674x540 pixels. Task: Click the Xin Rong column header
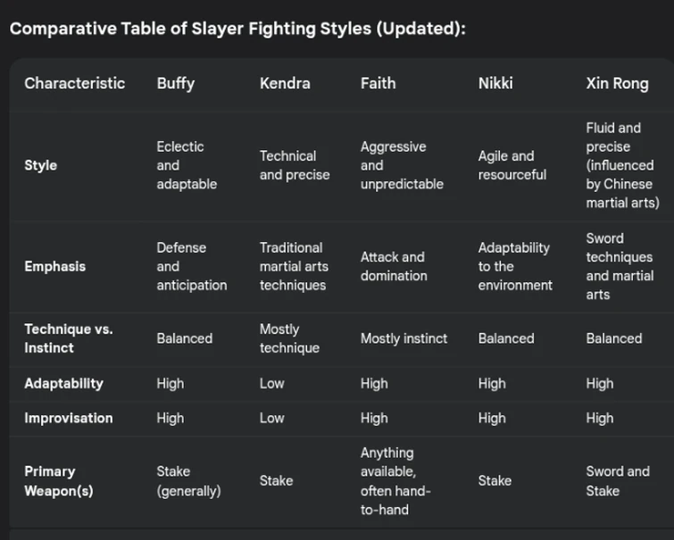click(618, 83)
